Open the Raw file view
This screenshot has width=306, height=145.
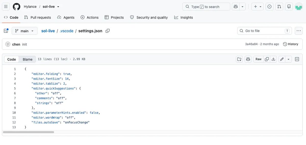click(259, 59)
